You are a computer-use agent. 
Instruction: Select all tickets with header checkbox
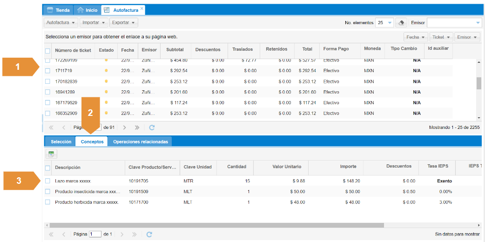pyautogui.click(x=47, y=51)
